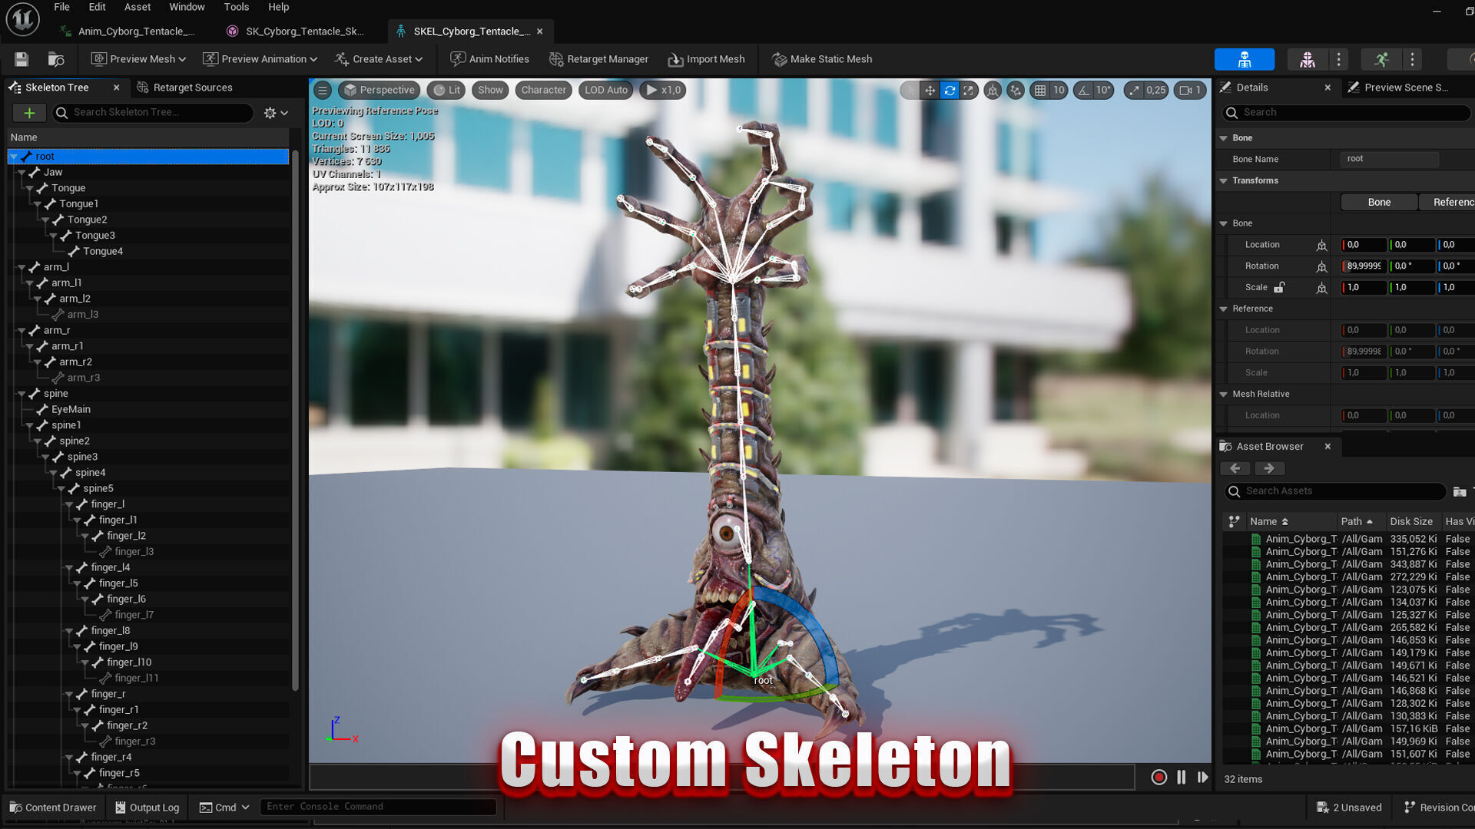Open Content Drawer
The width and height of the screenshot is (1475, 829).
point(52,807)
